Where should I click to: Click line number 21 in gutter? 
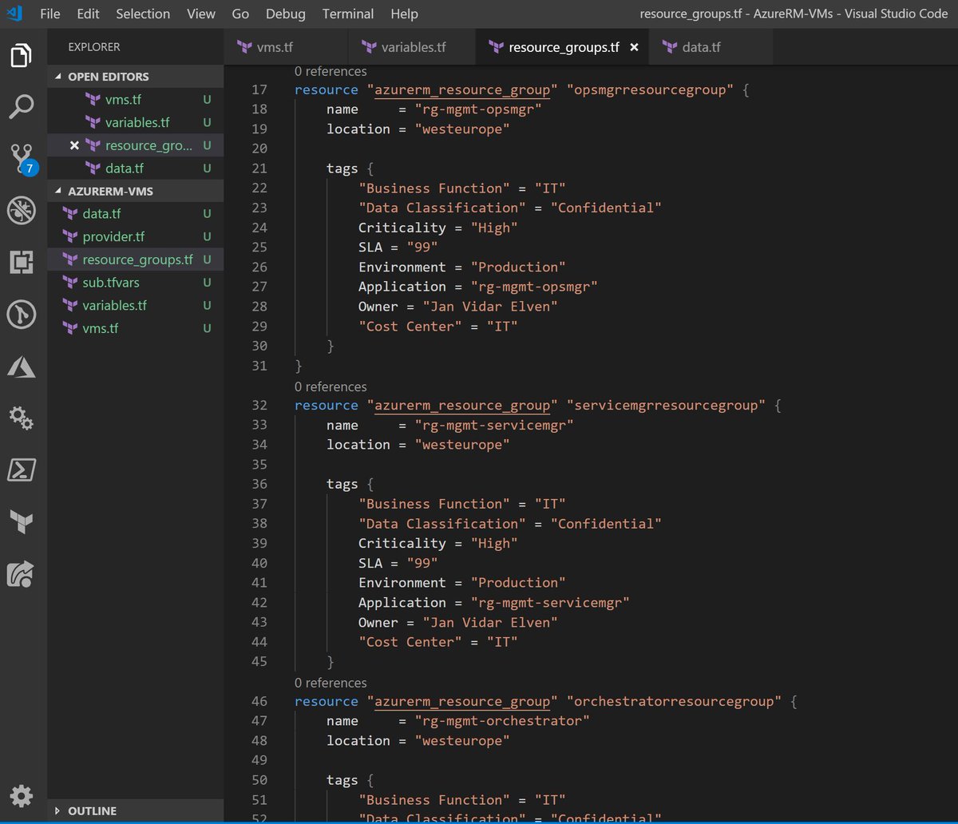click(259, 168)
